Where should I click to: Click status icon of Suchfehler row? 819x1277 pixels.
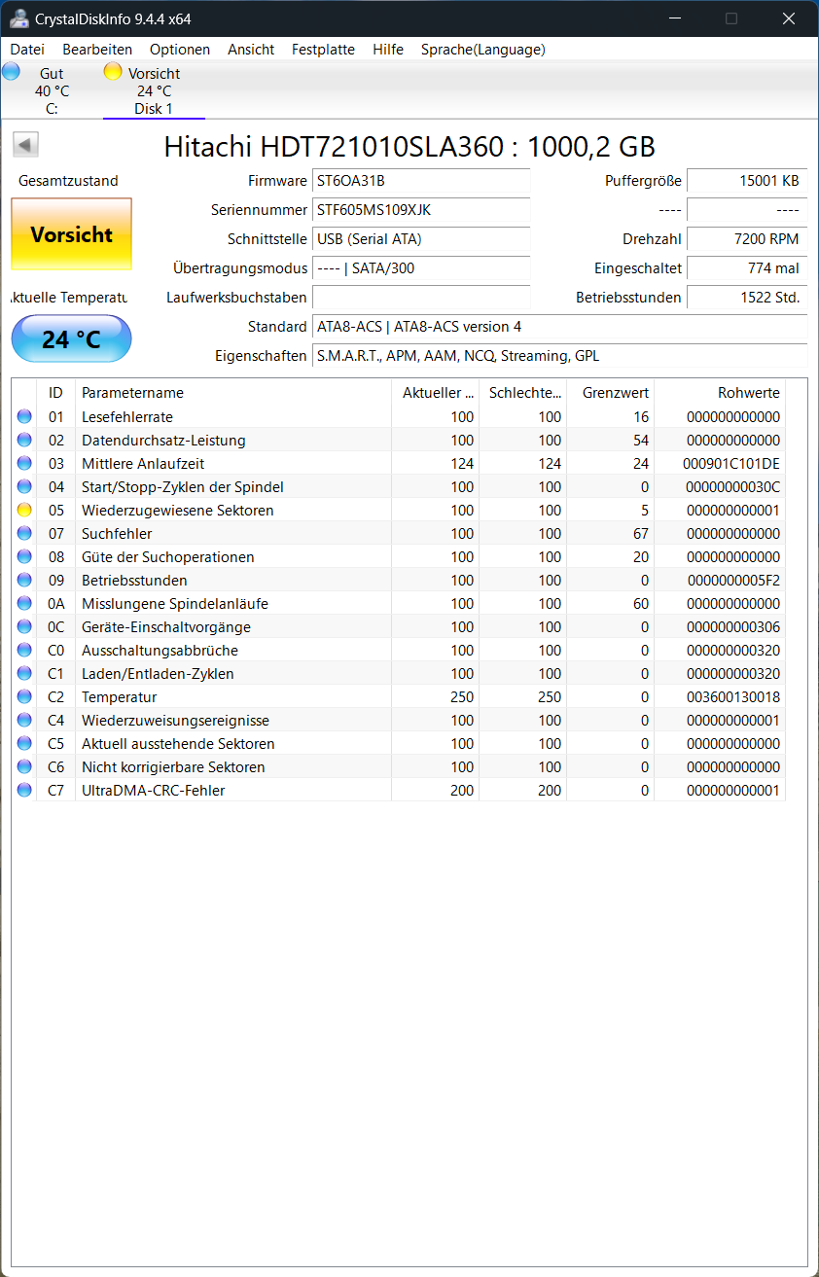pyautogui.click(x=24, y=534)
